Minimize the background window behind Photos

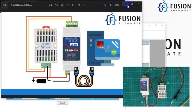pyautogui.click(x=149, y=25)
